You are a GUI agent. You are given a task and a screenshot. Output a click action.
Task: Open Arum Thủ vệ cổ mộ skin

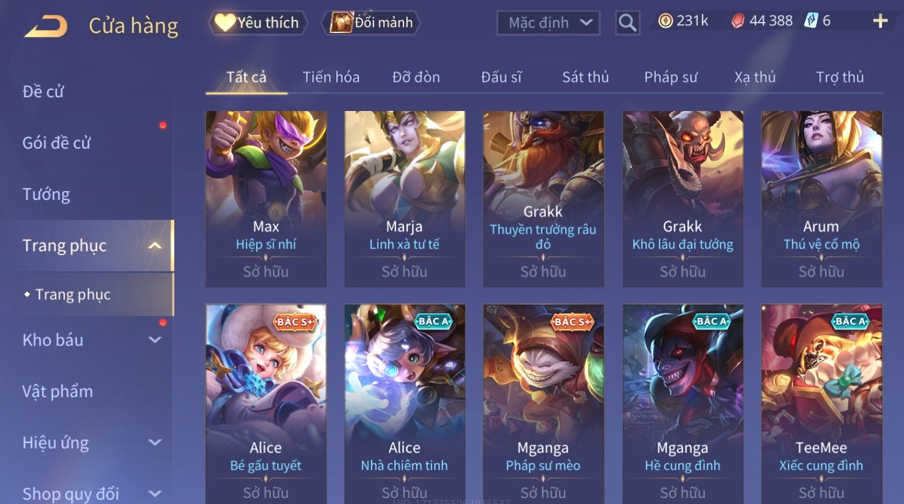pos(822,199)
